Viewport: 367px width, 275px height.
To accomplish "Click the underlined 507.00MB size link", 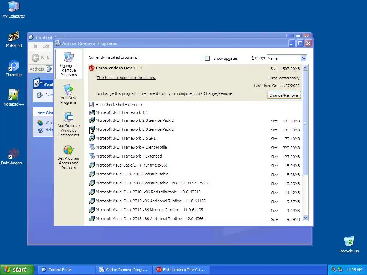I will click(x=291, y=69).
